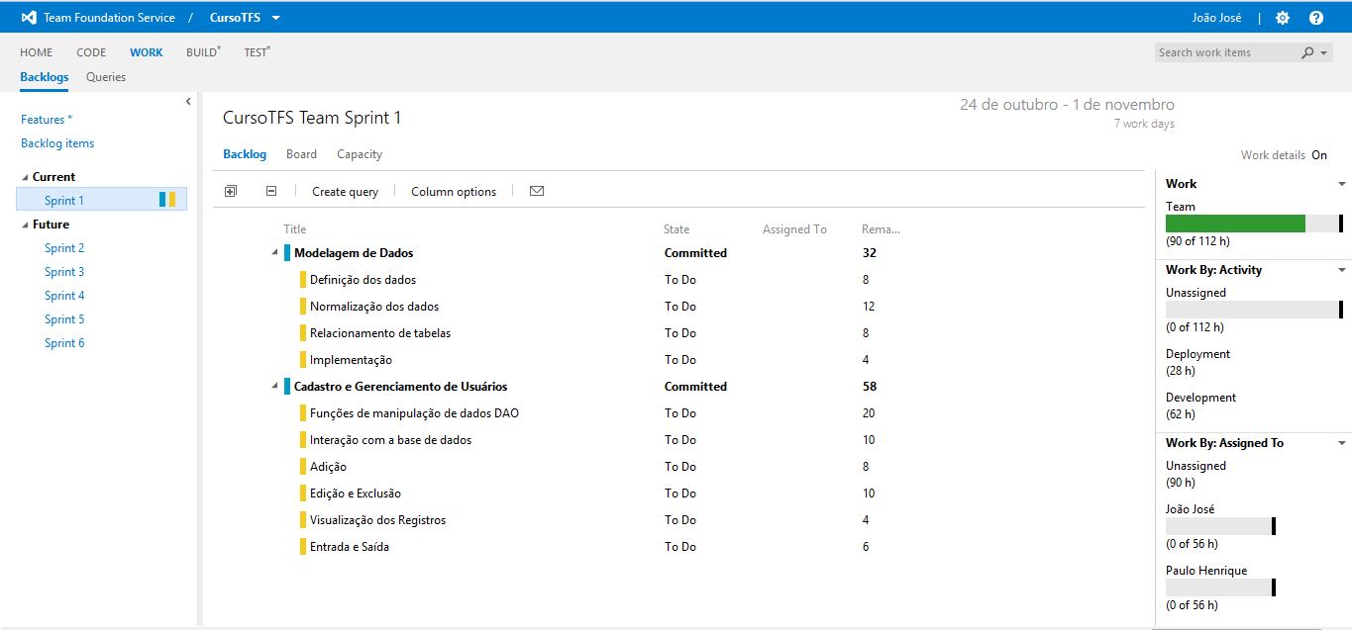Click the João José user name
This screenshot has height=630, width=1352.
tap(1217, 18)
